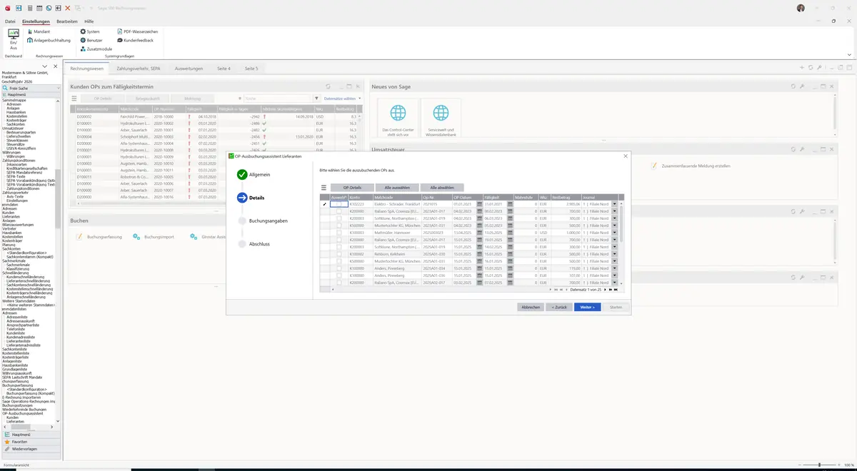The width and height of the screenshot is (857, 471).
Task: Open the Datei menu
Action: [10, 21]
